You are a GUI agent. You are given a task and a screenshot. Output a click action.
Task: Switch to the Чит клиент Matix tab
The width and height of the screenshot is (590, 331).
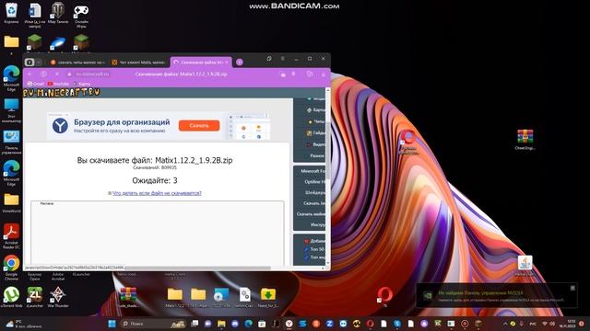(139, 63)
